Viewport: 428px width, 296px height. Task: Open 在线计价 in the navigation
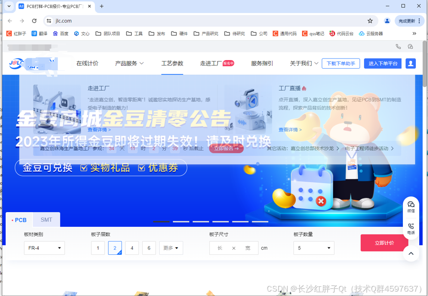(87, 63)
